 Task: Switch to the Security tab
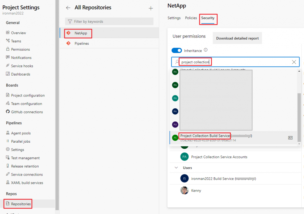point(208,18)
